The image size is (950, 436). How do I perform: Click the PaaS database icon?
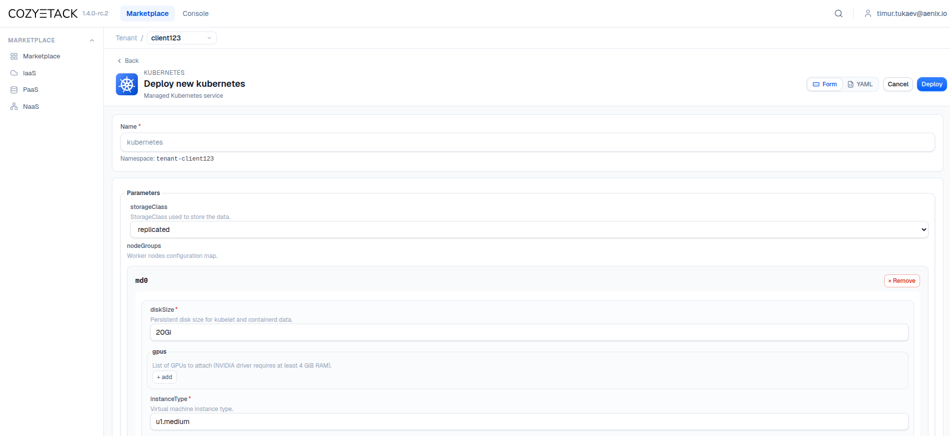(x=14, y=90)
